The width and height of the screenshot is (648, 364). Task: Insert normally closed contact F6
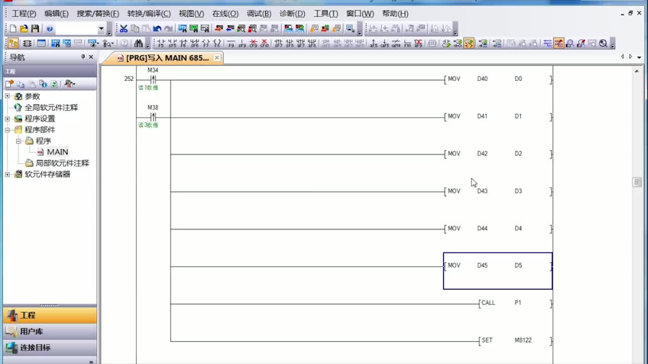tap(183, 43)
